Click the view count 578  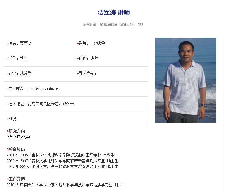[x=140, y=25]
